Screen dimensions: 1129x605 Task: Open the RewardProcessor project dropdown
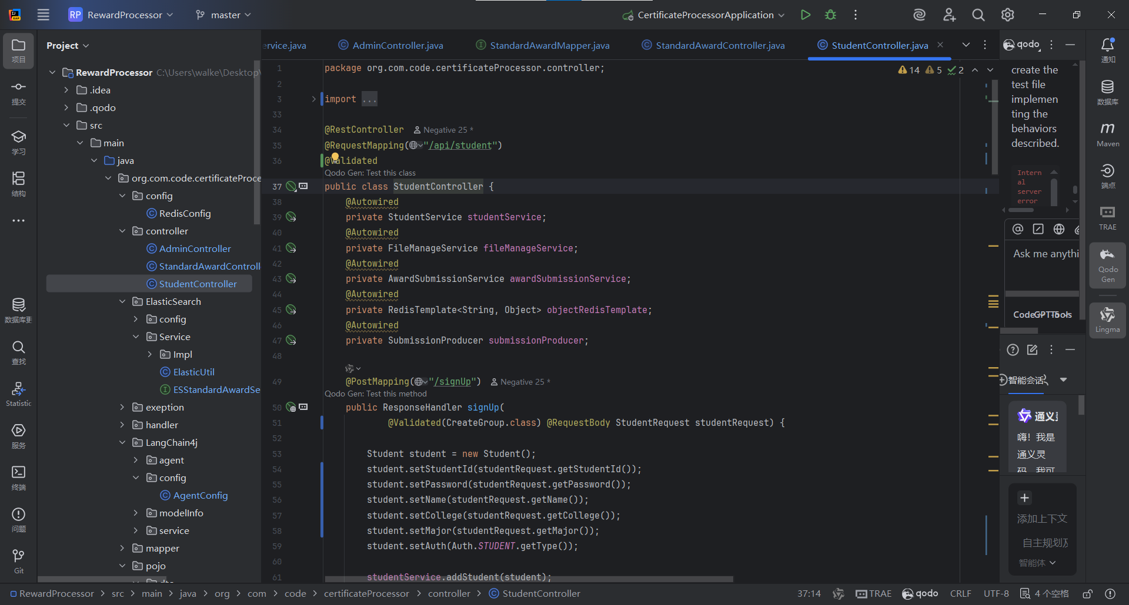[121, 15]
